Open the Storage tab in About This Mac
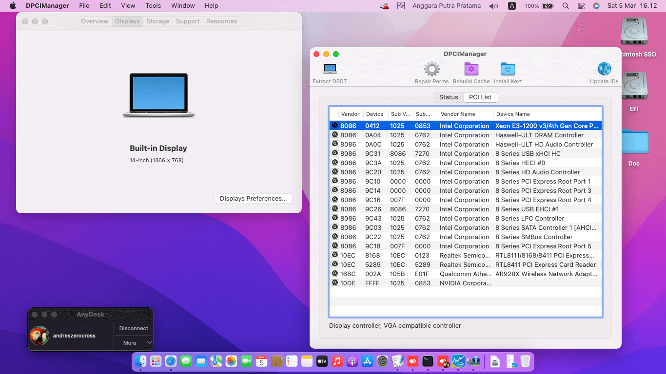 158,21
